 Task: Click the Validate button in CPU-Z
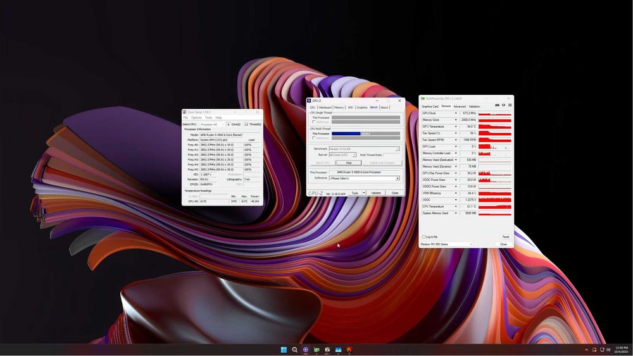(376, 193)
